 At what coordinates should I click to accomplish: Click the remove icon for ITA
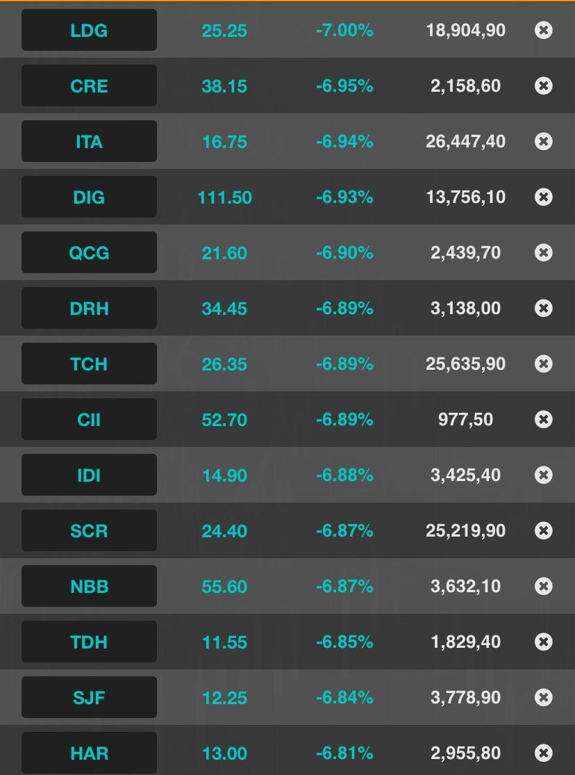coord(544,141)
